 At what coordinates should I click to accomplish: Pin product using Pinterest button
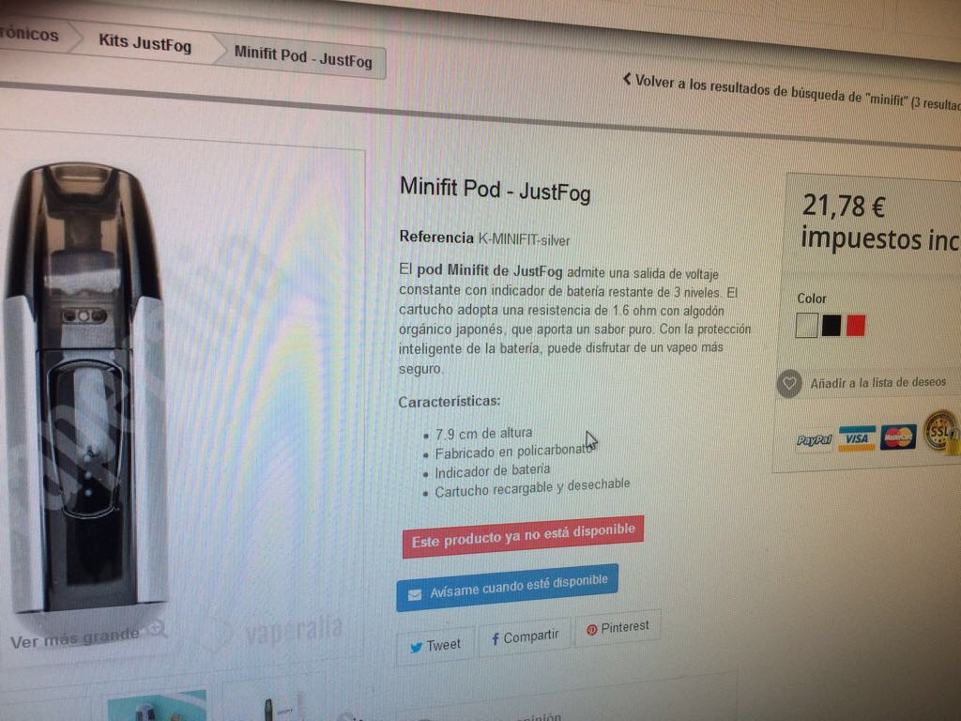tap(618, 628)
